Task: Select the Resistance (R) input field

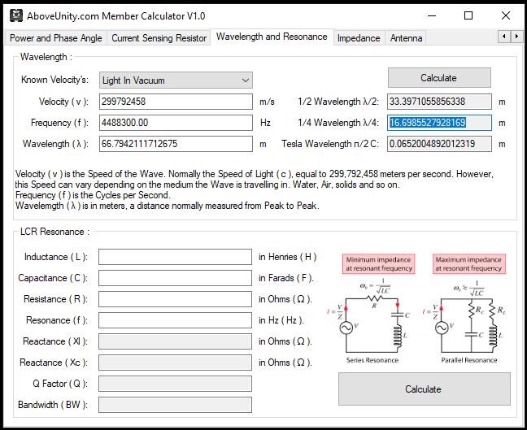Action: tap(175, 299)
